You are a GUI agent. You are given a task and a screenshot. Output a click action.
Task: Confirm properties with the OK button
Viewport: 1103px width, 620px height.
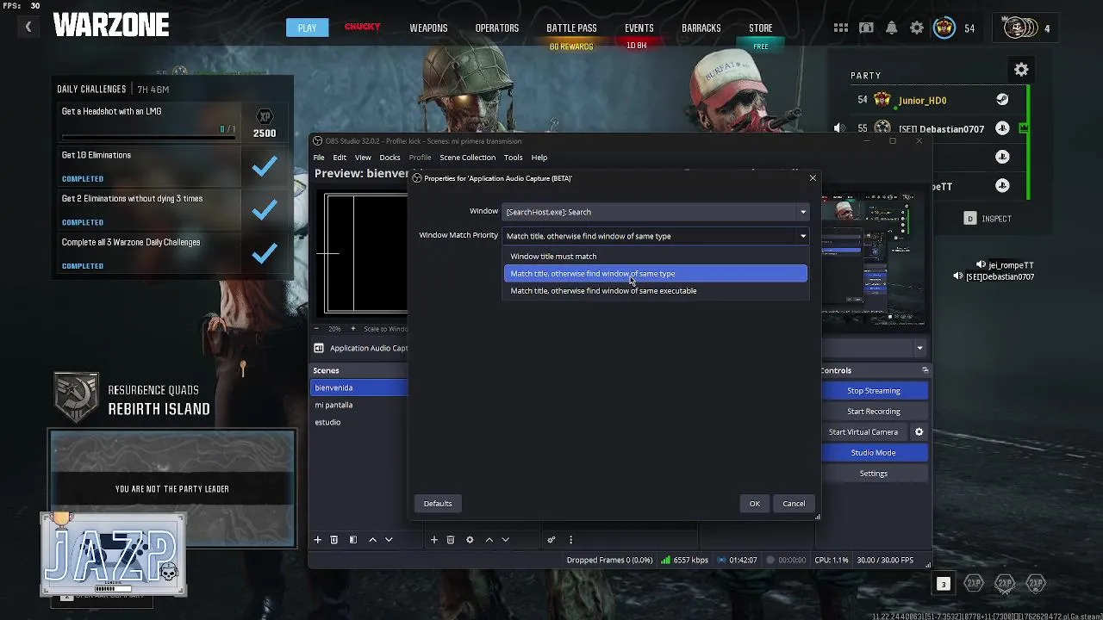pos(754,504)
